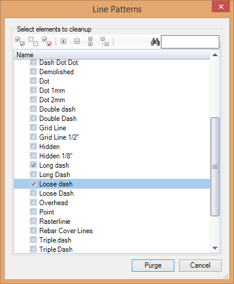Check the lowercase Double dash checkbox
234x284 pixels.
33,109
